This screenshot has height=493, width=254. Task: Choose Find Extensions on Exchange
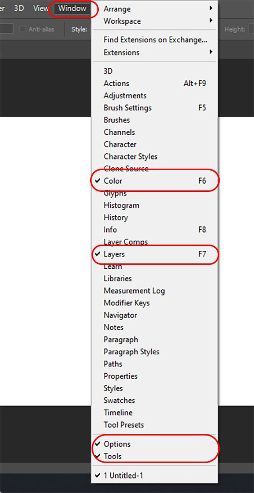[x=154, y=40]
